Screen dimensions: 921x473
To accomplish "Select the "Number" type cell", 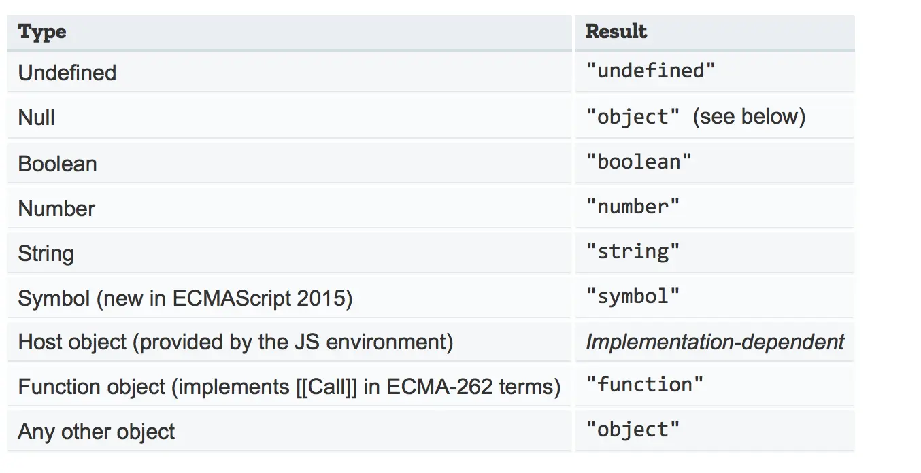I will (x=56, y=209).
